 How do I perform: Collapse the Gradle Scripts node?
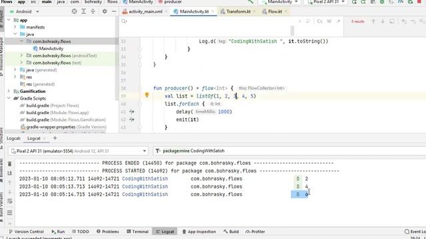point(9,98)
